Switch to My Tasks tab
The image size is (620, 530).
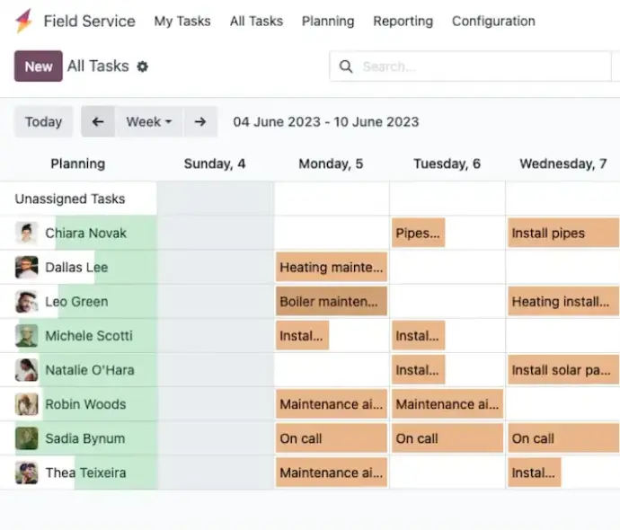click(x=182, y=21)
